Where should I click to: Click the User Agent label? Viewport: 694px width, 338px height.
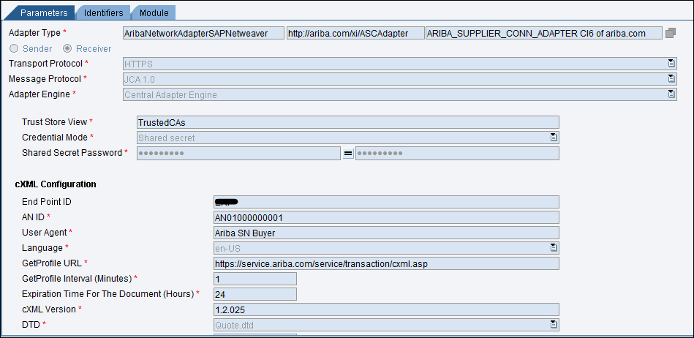45,232
